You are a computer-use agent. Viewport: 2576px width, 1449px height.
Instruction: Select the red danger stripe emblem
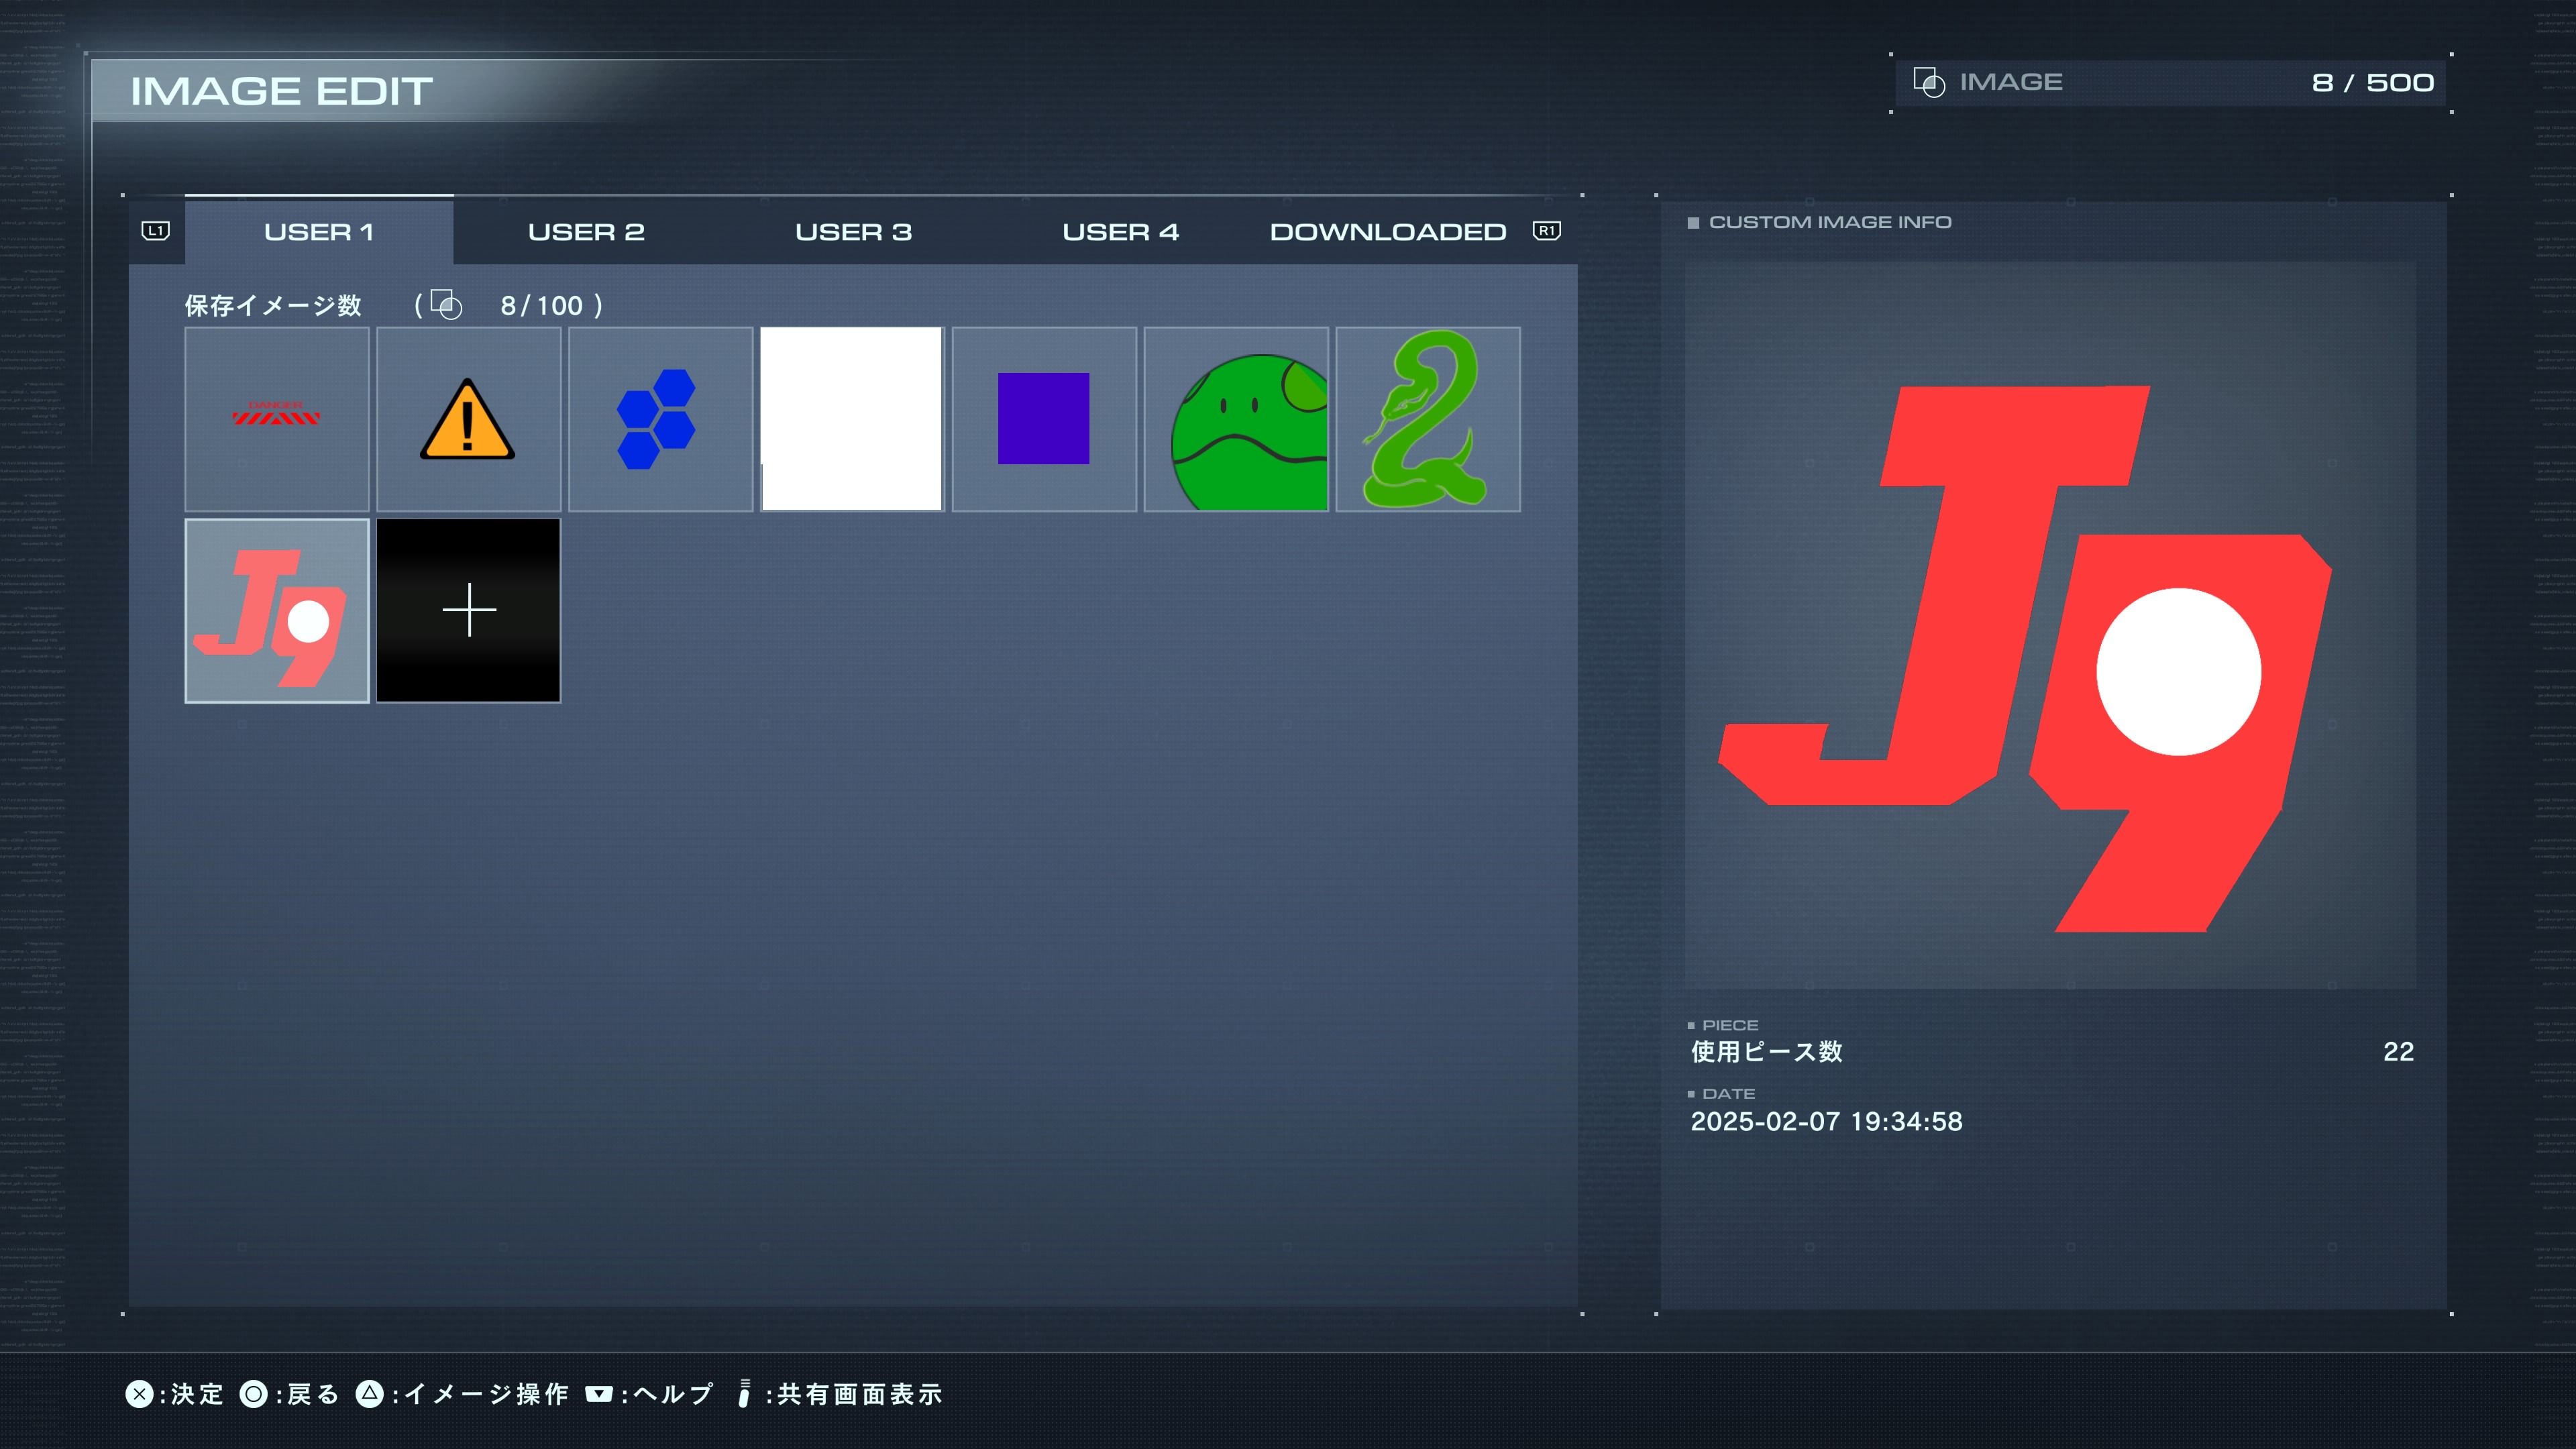(277, 418)
